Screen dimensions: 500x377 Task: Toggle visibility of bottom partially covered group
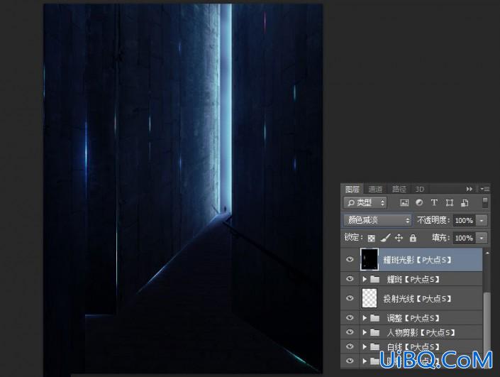[x=350, y=361]
